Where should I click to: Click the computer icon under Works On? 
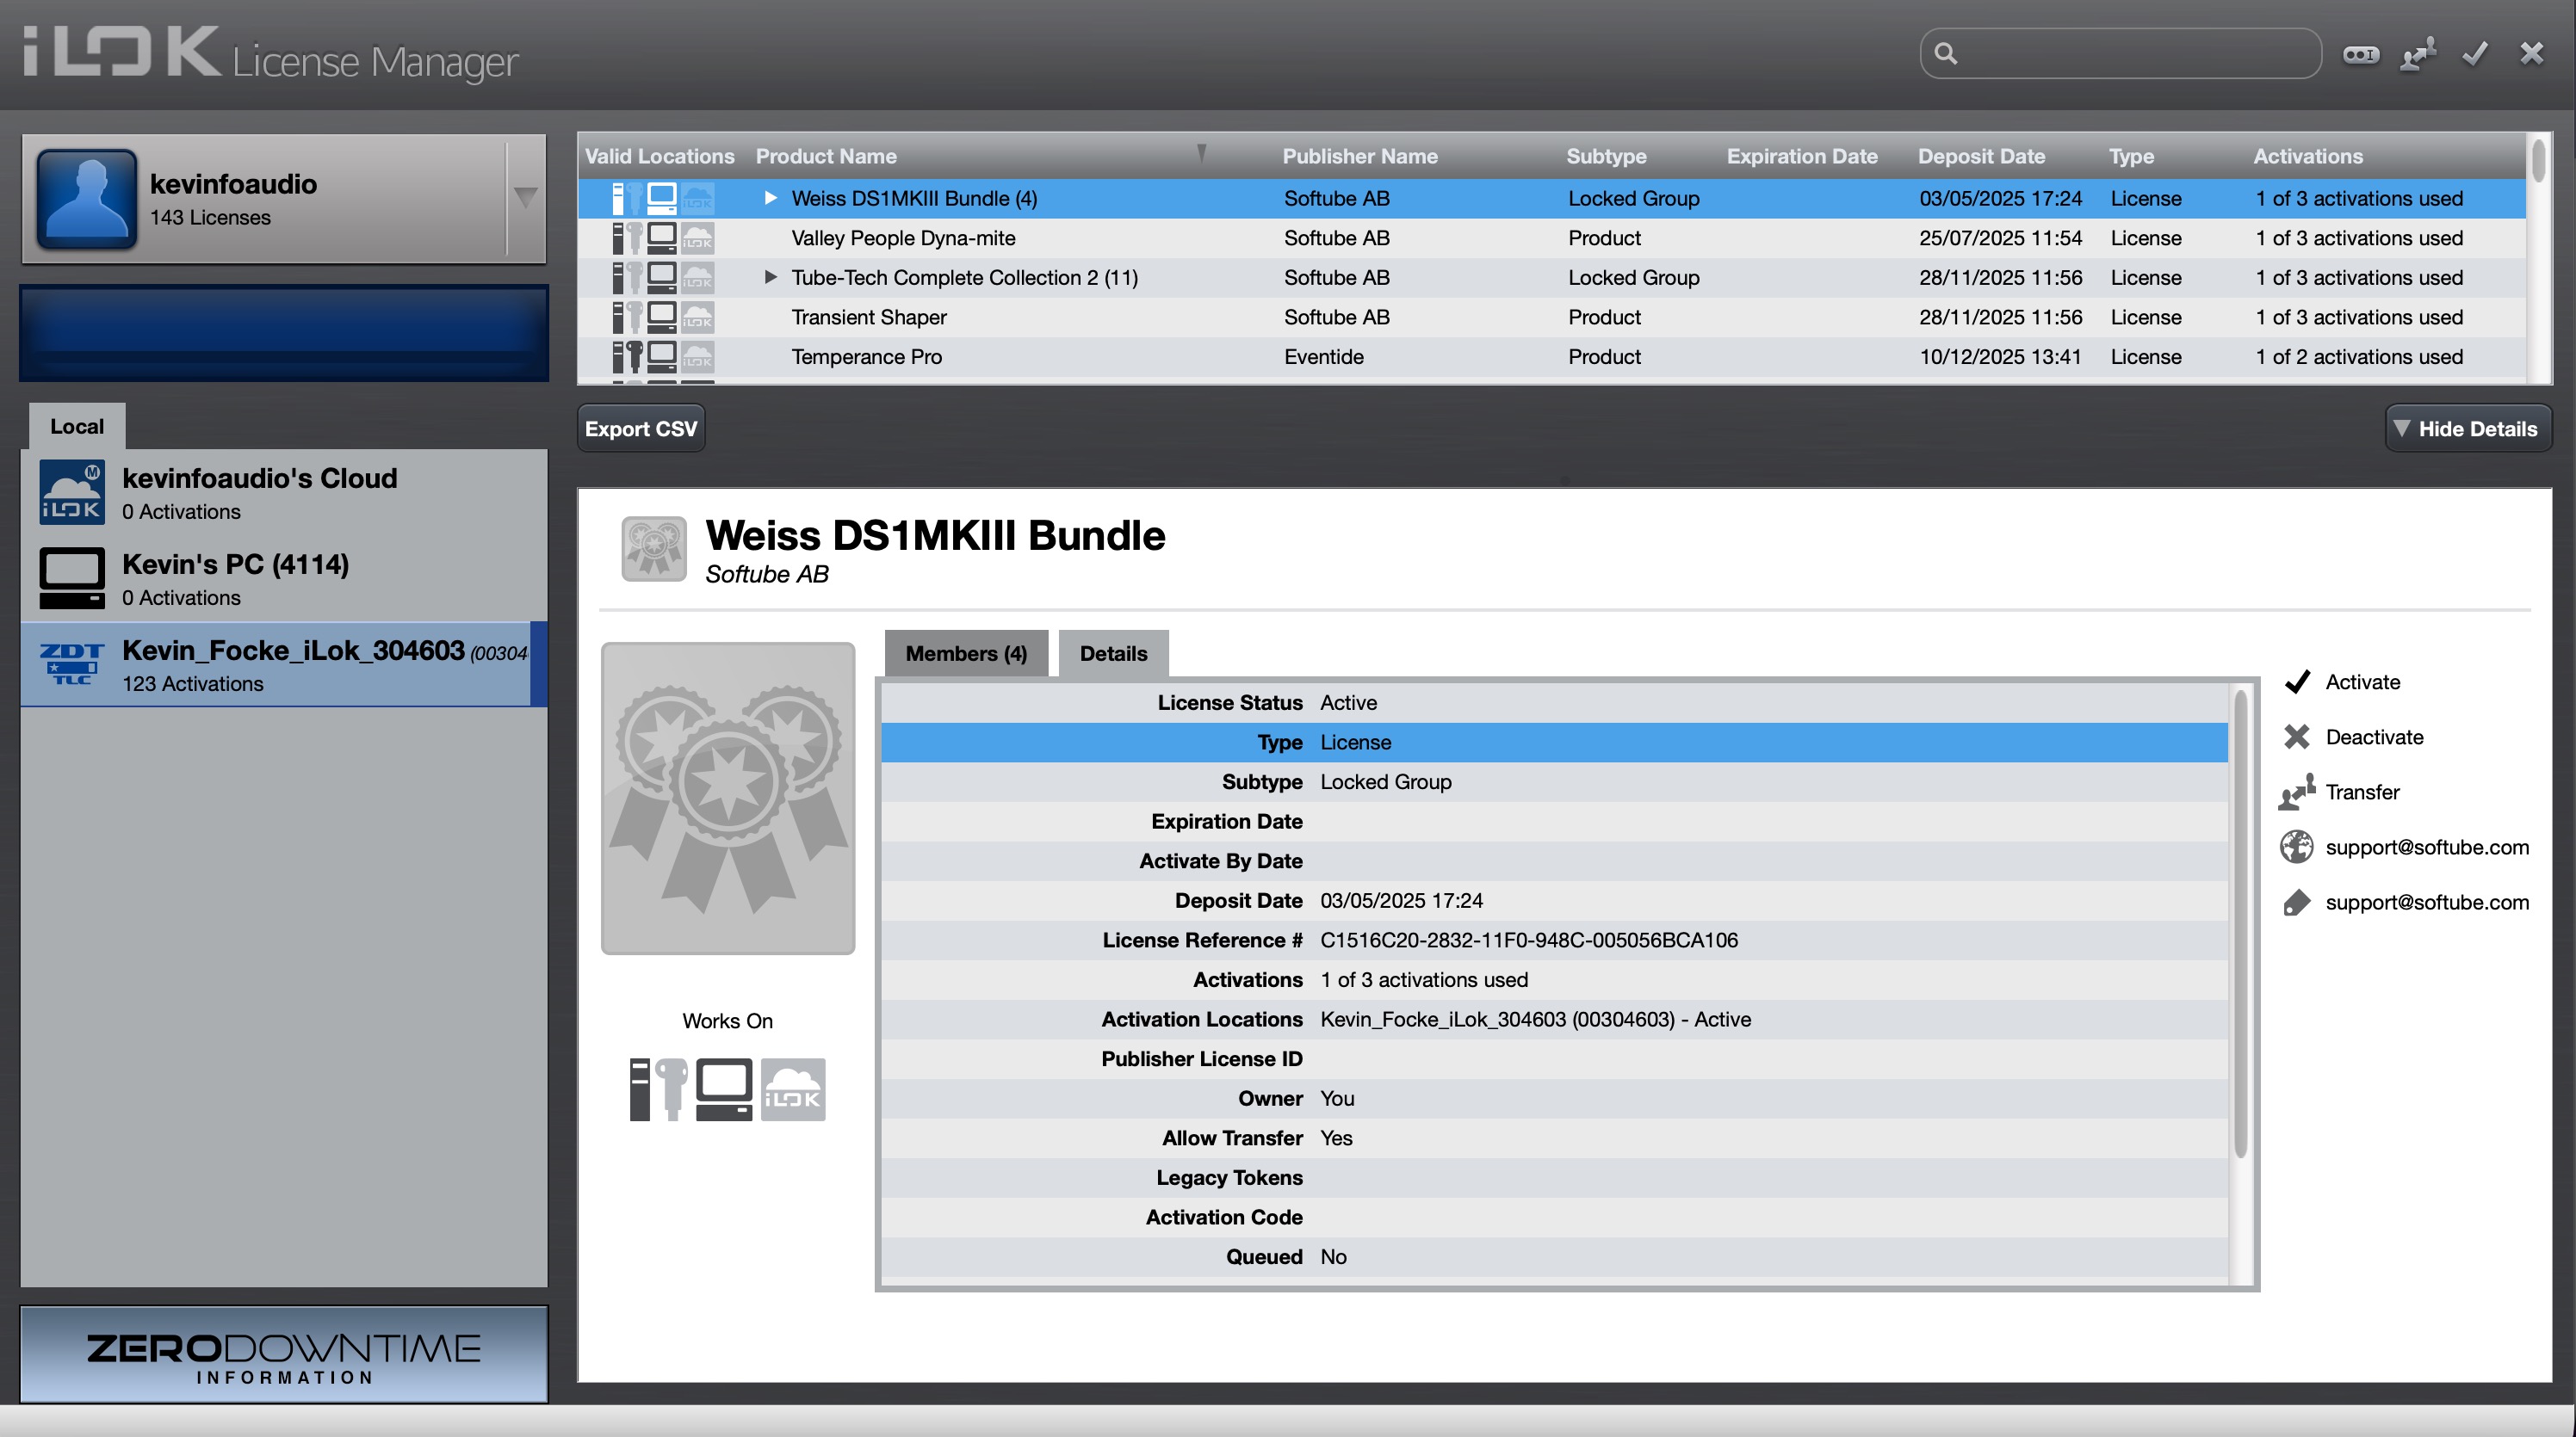point(724,1089)
